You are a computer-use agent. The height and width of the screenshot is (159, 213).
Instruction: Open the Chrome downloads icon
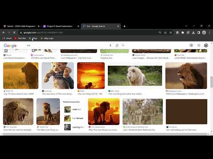pyautogui.click(x=193, y=33)
